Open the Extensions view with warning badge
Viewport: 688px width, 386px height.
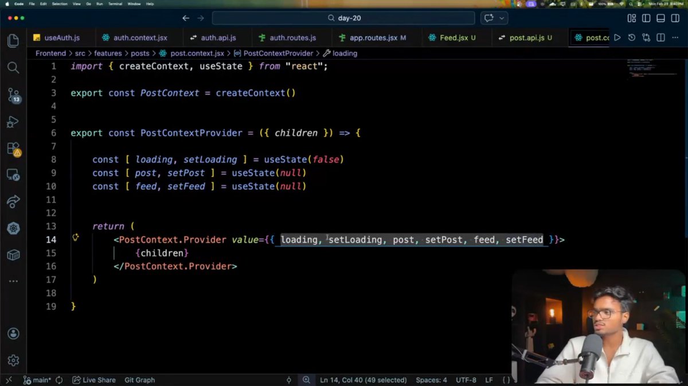tap(14, 149)
